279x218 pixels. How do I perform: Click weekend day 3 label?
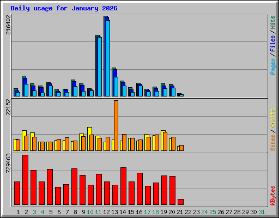coord(34,212)
